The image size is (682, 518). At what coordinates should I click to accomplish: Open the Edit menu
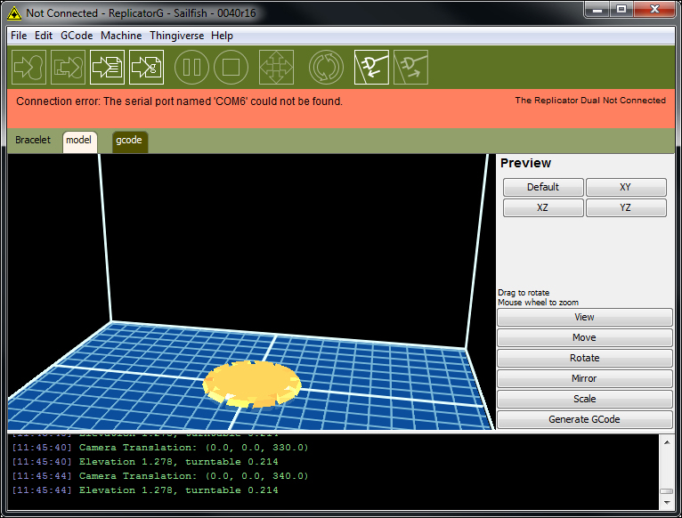pos(44,36)
